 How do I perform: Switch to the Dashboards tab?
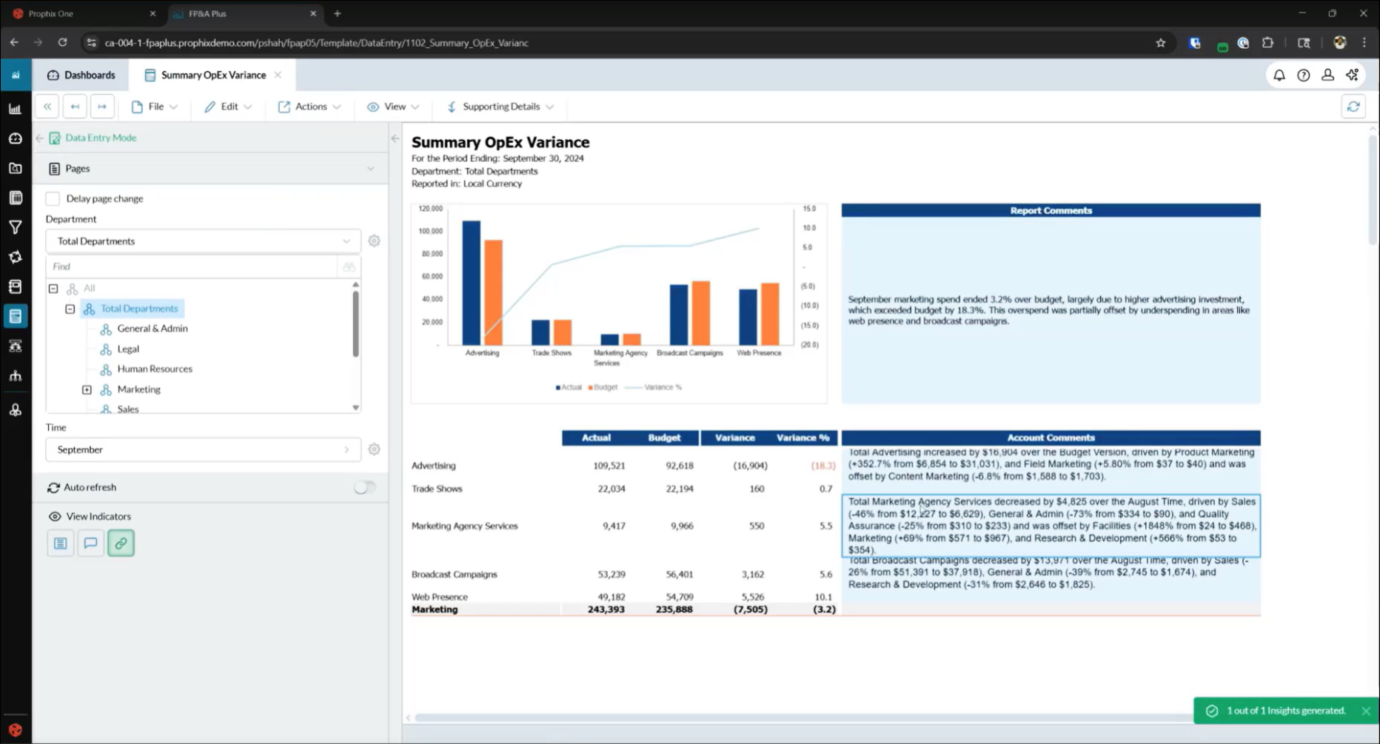pos(81,75)
